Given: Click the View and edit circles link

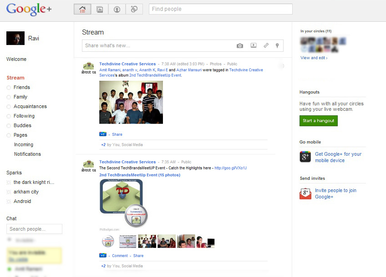Looking at the screenshot, I should pyautogui.click(x=314, y=58).
